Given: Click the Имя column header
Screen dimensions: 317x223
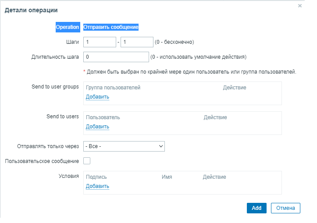Looking at the screenshot, I should click(167, 177).
